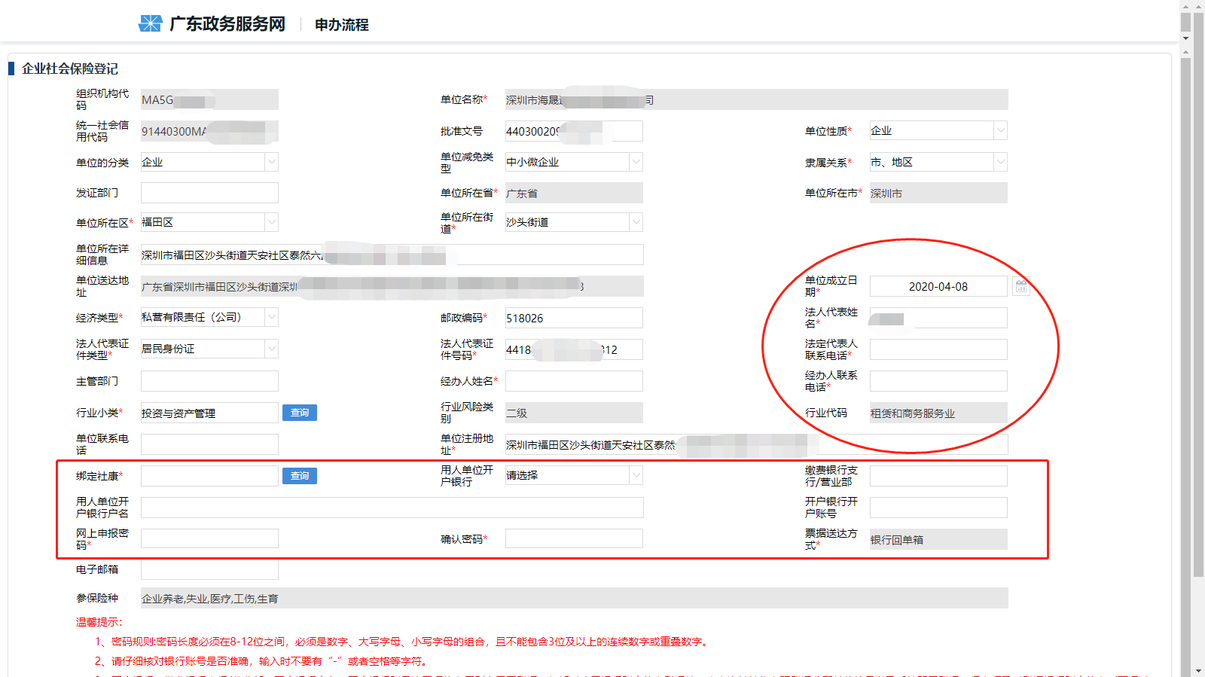Image resolution: width=1205 pixels, height=677 pixels.
Task: Open the 法人代表证件类型 dropdown
Action: [x=271, y=349]
